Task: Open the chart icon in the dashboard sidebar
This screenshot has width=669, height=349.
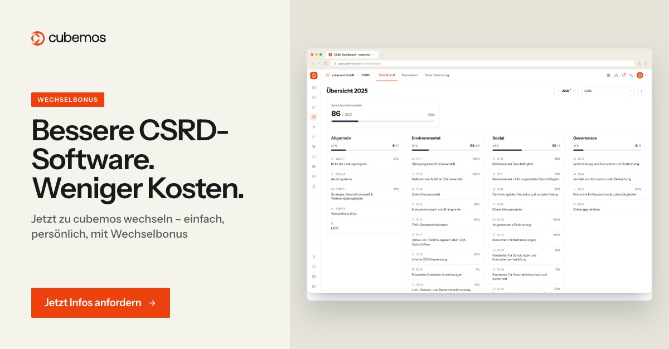Action: [x=314, y=107]
